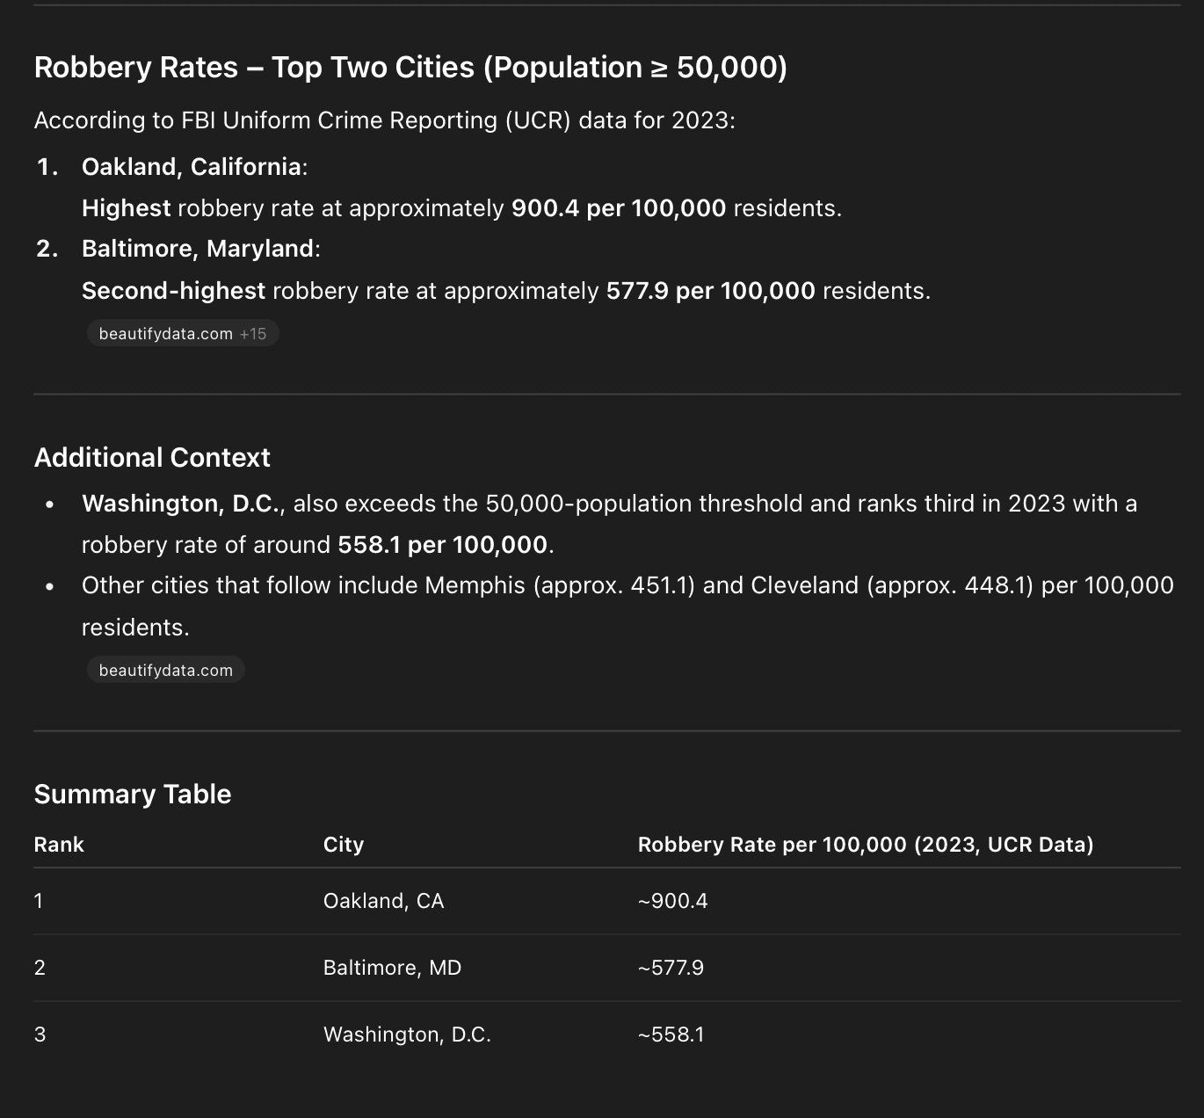Click the FBI Uniform Crime Reporting intro line
The image size is (1204, 1118).
[x=384, y=120]
